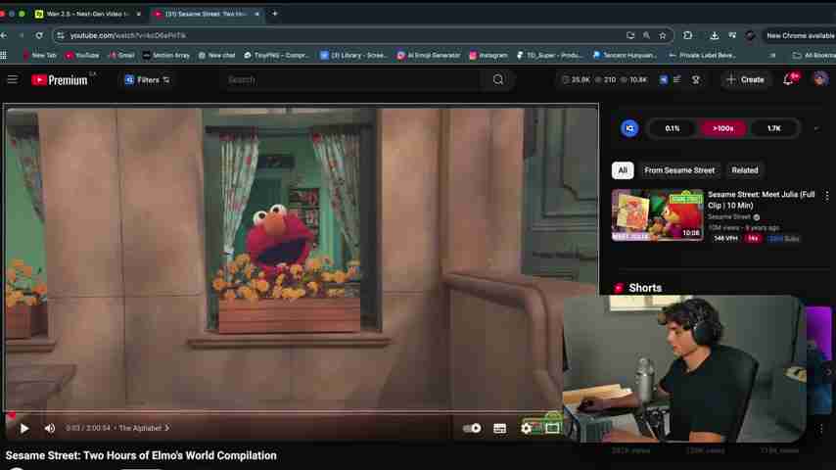Play the Elmo's World video
This screenshot has height=470, width=836.
pyautogui.click(x=24, y=429)
